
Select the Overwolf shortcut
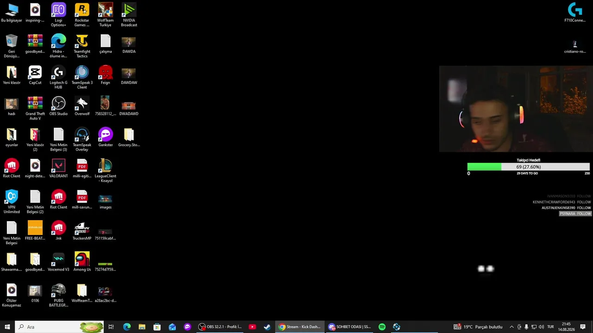click(x=82, y=106)
